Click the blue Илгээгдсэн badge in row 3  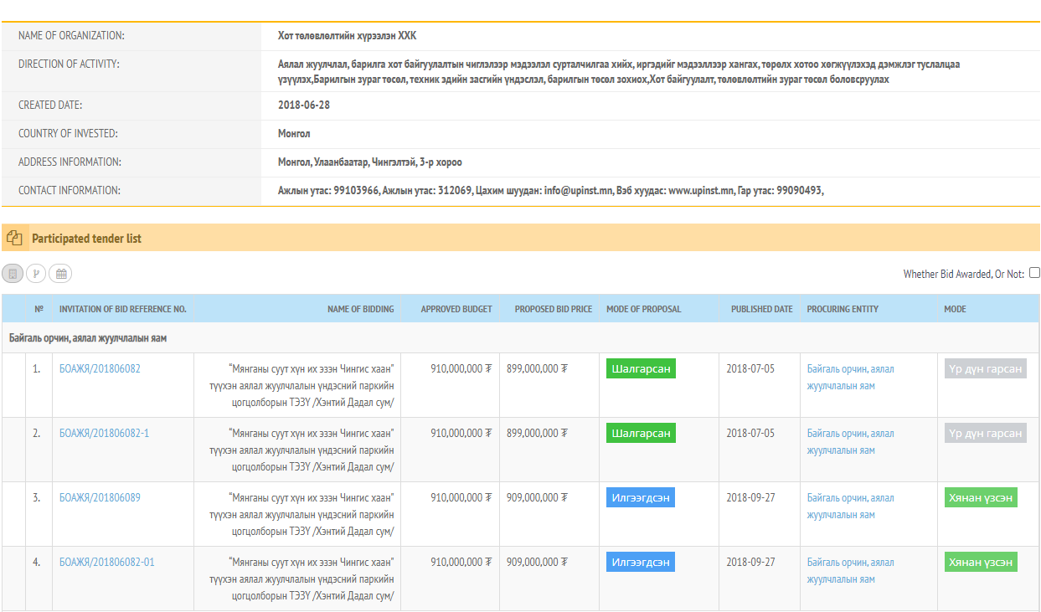(640, 498)
